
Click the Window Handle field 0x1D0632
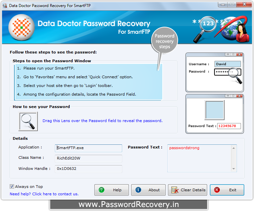[x=88, y=169]
